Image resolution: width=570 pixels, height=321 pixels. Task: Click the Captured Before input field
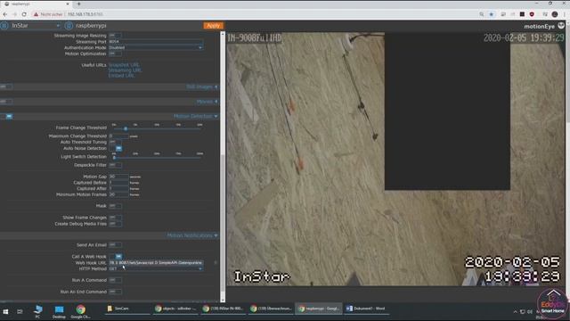[118, 182]
